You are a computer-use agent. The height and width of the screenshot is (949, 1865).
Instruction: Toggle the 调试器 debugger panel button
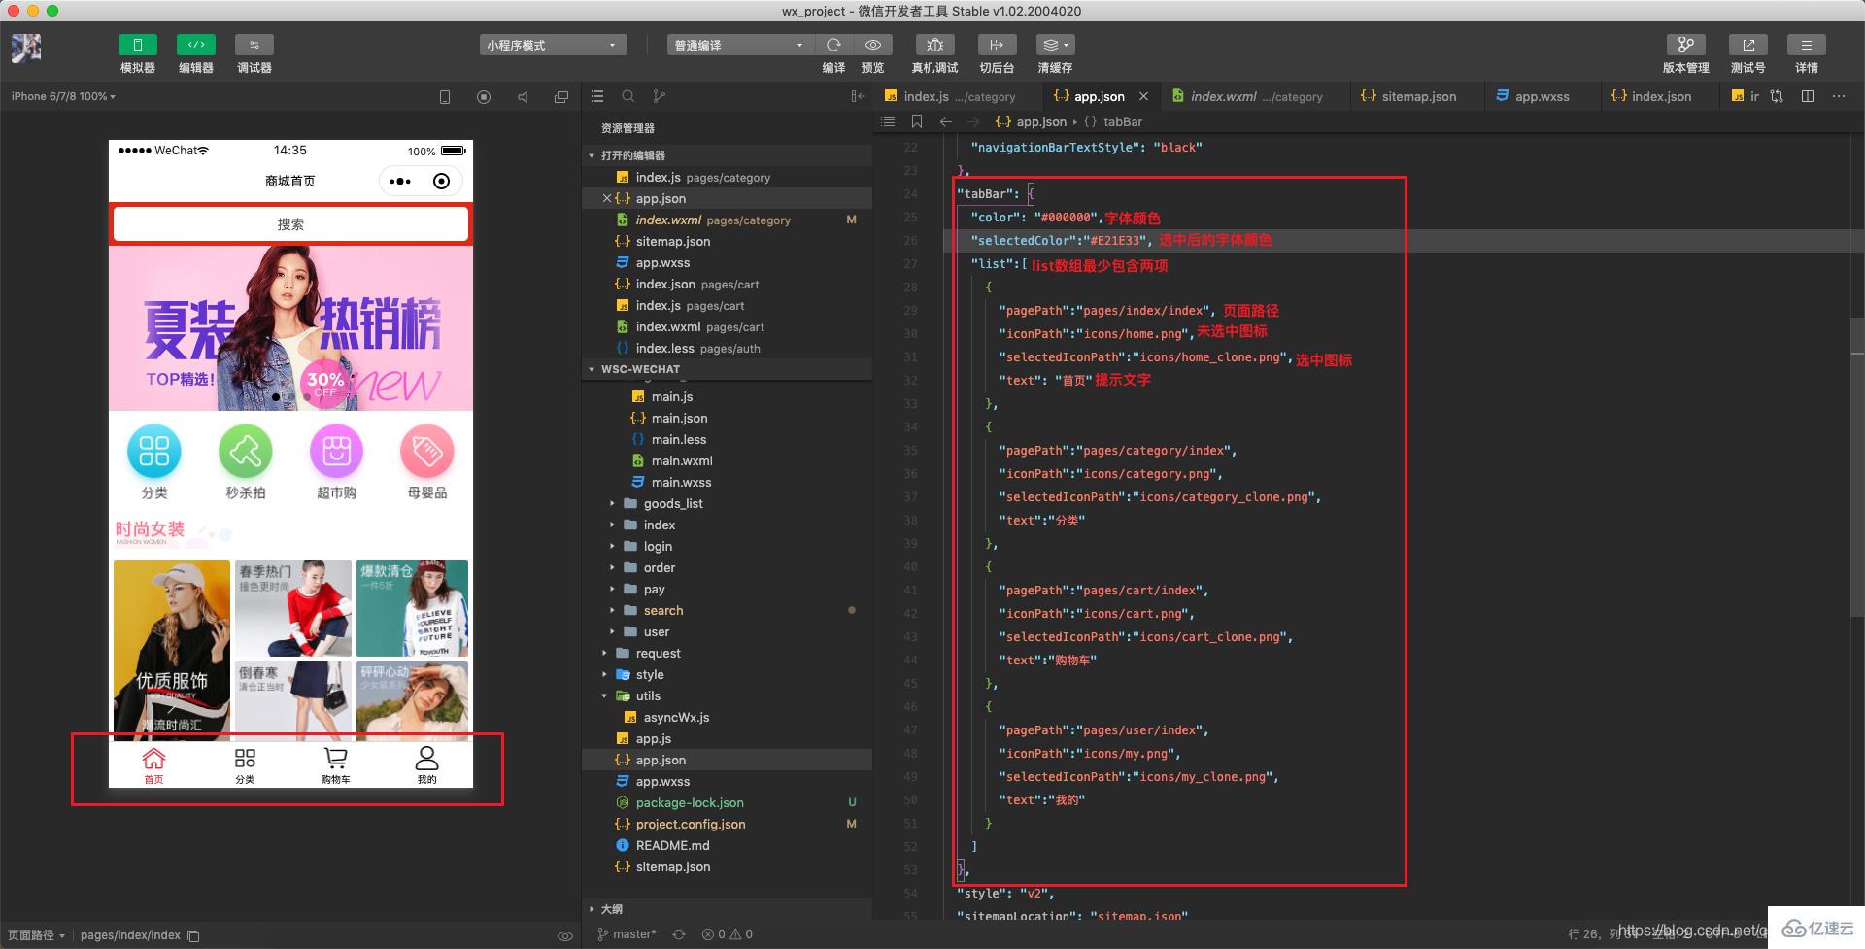coord(254,45)
